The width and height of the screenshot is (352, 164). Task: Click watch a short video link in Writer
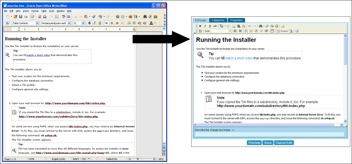point(38,55)
